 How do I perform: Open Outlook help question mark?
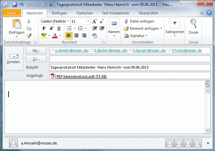click(209, 13)
